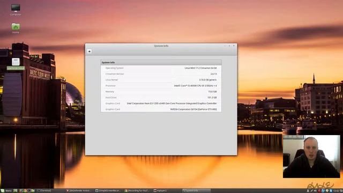Switch to the SimpleScreenRecorder taskbar window
The image size is (343, 193).
click(109, 191)
